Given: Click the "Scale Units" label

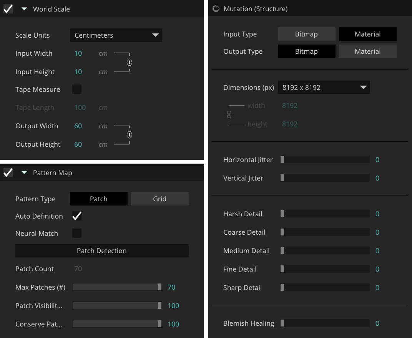Looking at the screenshot, I should [x=33, y=35].
